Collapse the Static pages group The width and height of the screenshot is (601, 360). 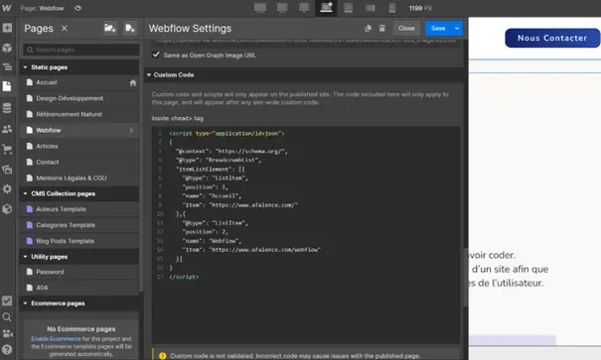pyautogui.click(x=25, y=67)
